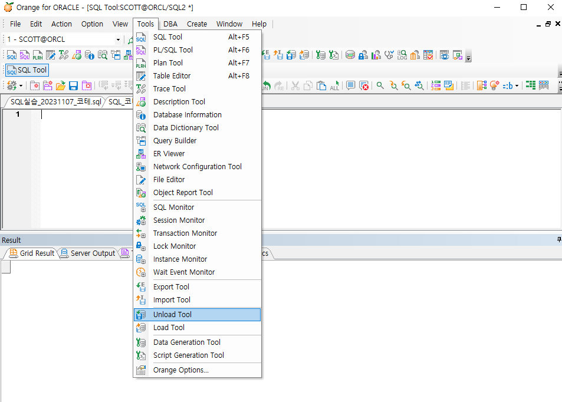Click the Data Generation toolbar icon

tap(320, 55)
